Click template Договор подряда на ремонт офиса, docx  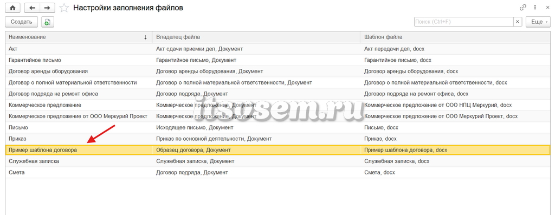point(416,94)
